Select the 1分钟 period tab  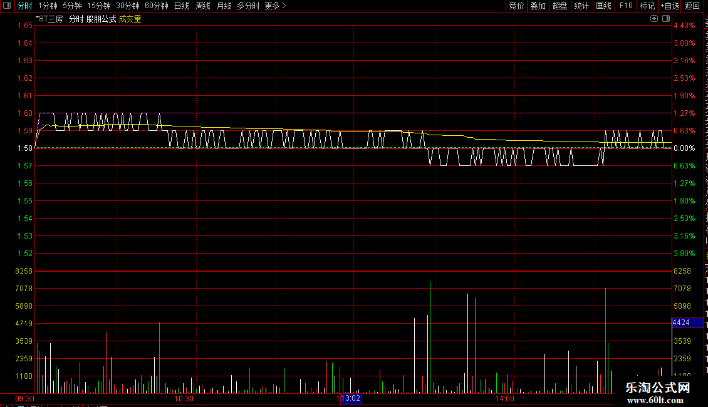48,6
